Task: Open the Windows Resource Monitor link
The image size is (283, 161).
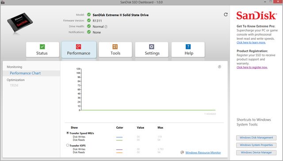Action: [203, 153]
